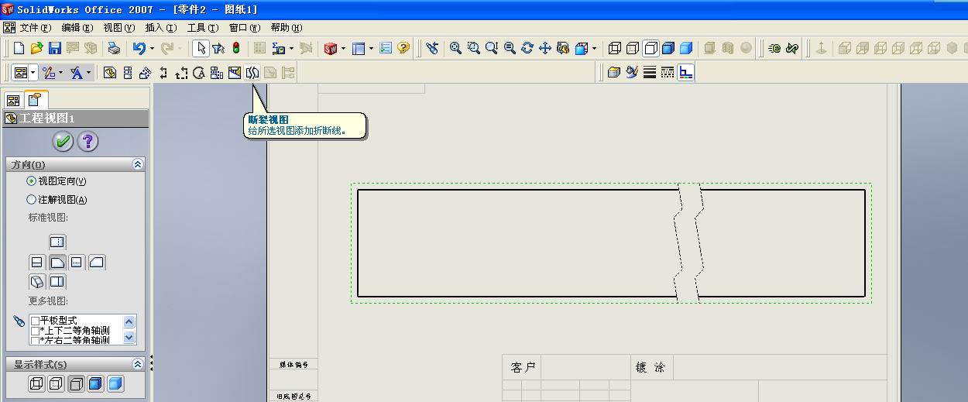Click the Line Color icon

(632, 73)
